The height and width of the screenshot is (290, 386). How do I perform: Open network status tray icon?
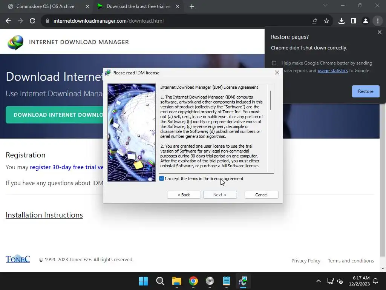pos(330,281)
